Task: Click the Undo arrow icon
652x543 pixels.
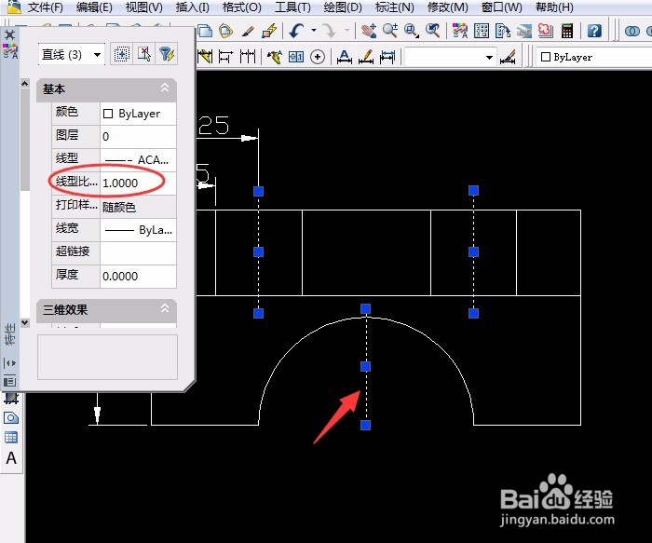Action: point(296,31)
